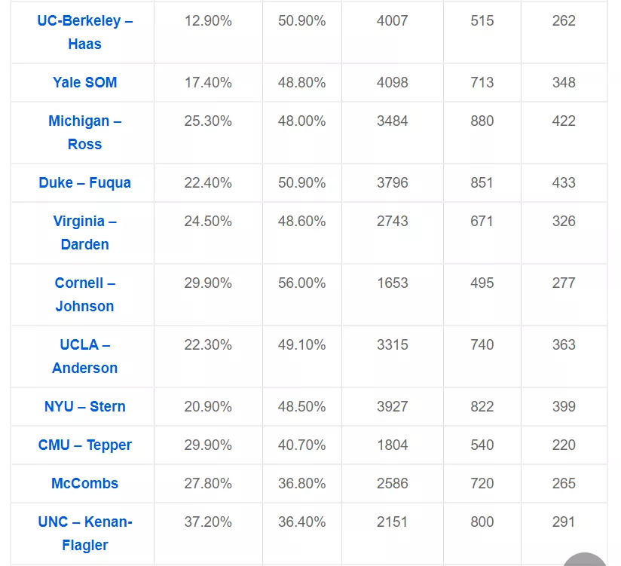Open the UNC – Kenan-Flagler link
The image size is (621, 566).
[x=84, y=534]
